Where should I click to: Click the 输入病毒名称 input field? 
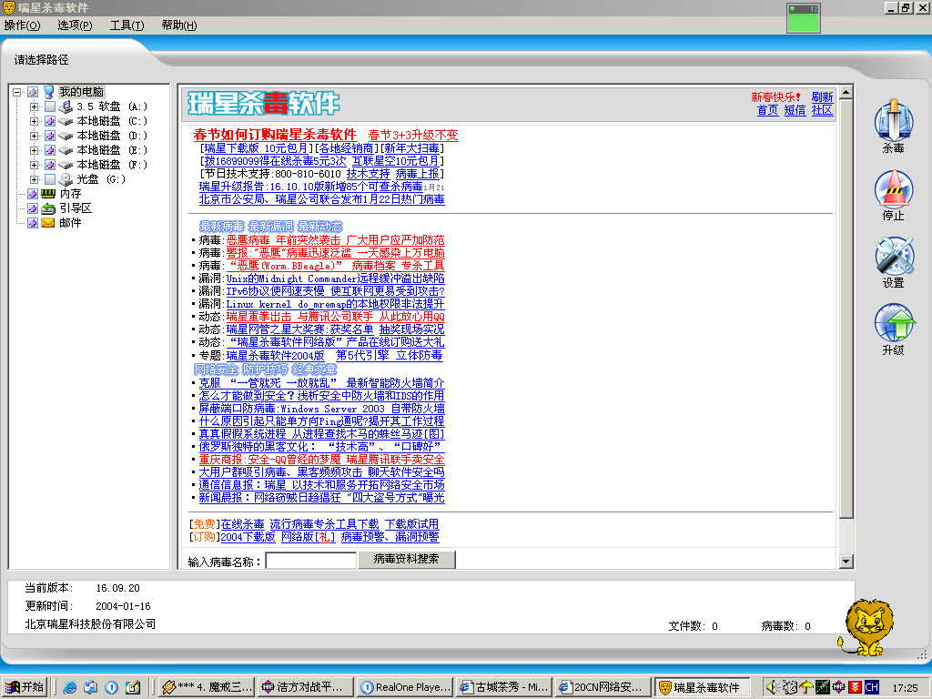311,561
